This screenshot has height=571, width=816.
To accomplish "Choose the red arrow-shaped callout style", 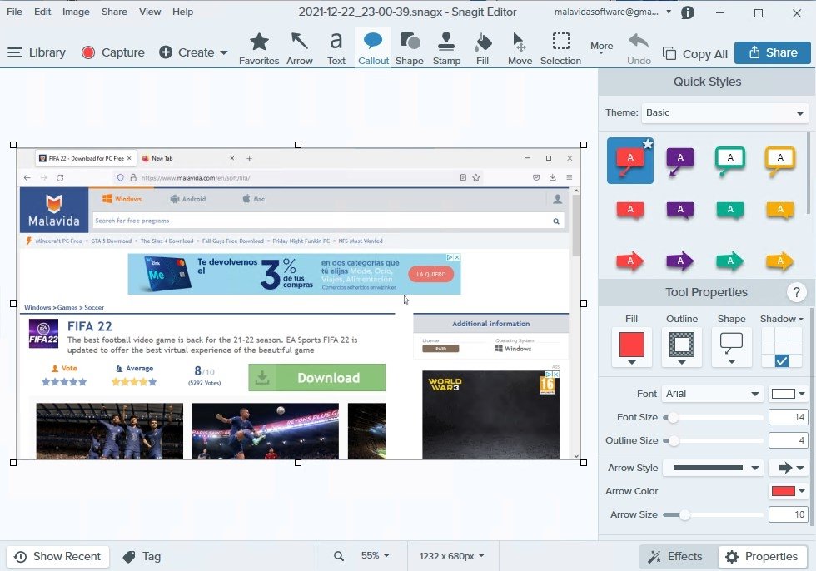I will point(630,261).
